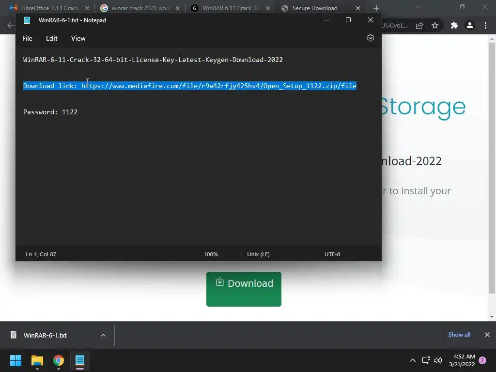Close the downloads bar
Viewport: 496px width, 372px height.
pyautogui.click(x=487, y=335)
